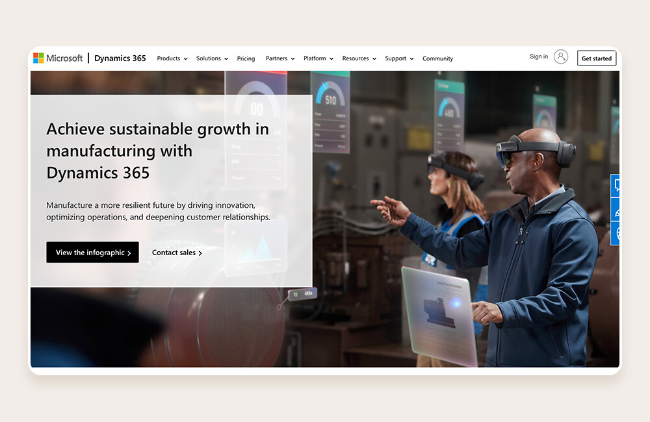This screenshot has width=650, height=422.
Task: Click View the infographic button
Action: 92,252
